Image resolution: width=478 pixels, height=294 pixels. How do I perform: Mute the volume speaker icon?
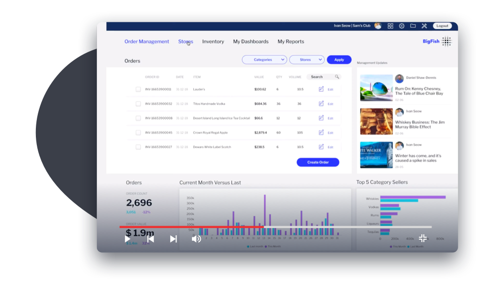coord(196,239)
